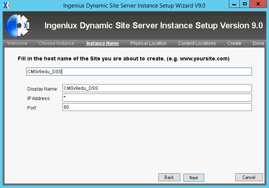
Task: Click the header title banner text
Action: [x=153, y=26]
